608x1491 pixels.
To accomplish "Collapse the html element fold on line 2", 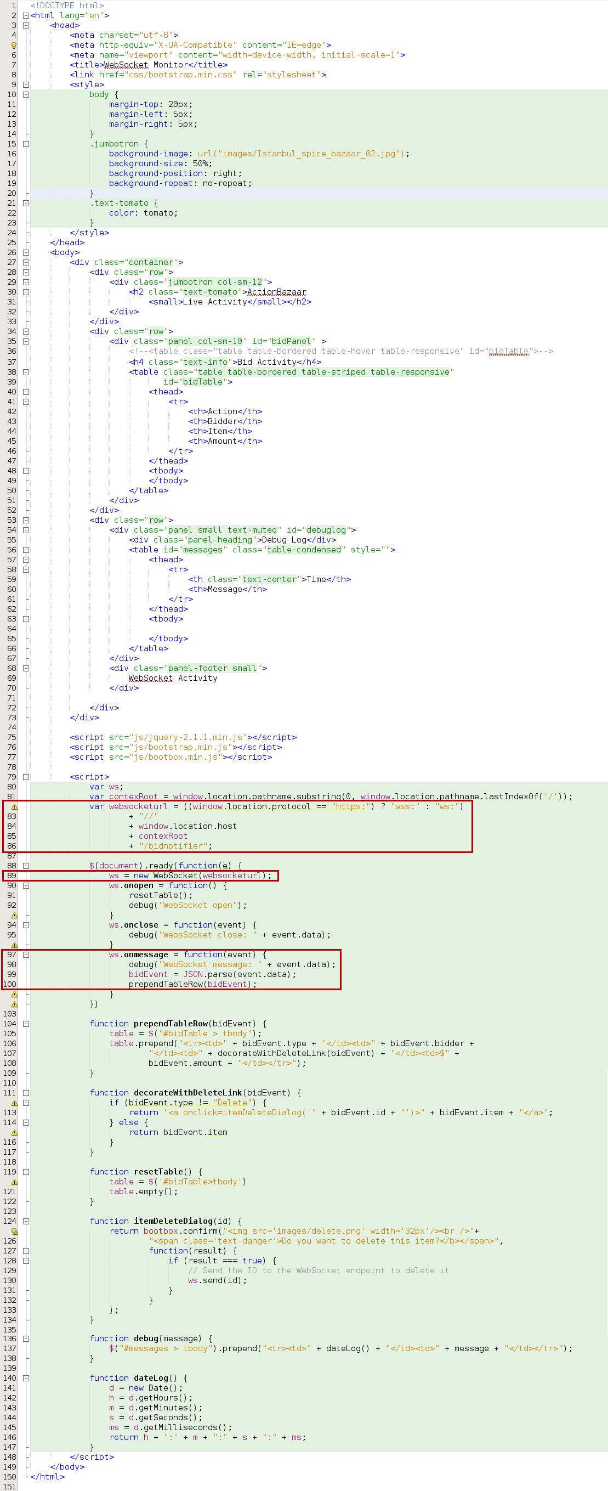I will (x=25, y=15).
